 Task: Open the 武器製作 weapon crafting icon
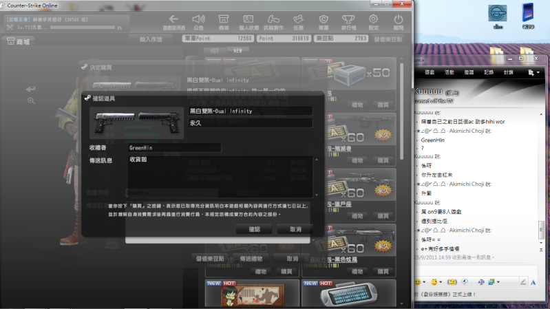tap(273, 19)
